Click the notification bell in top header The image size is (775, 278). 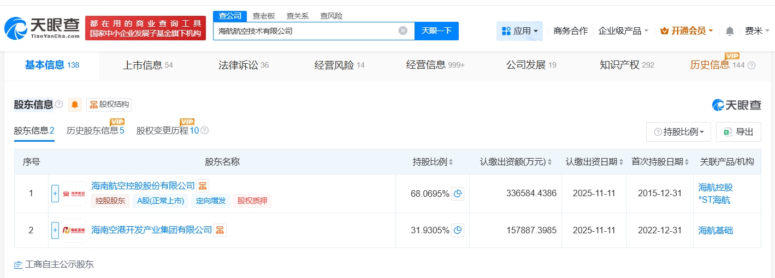click(730, 31)
